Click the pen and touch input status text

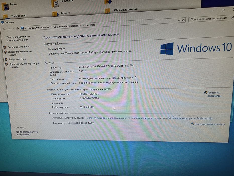click(109, 82)
